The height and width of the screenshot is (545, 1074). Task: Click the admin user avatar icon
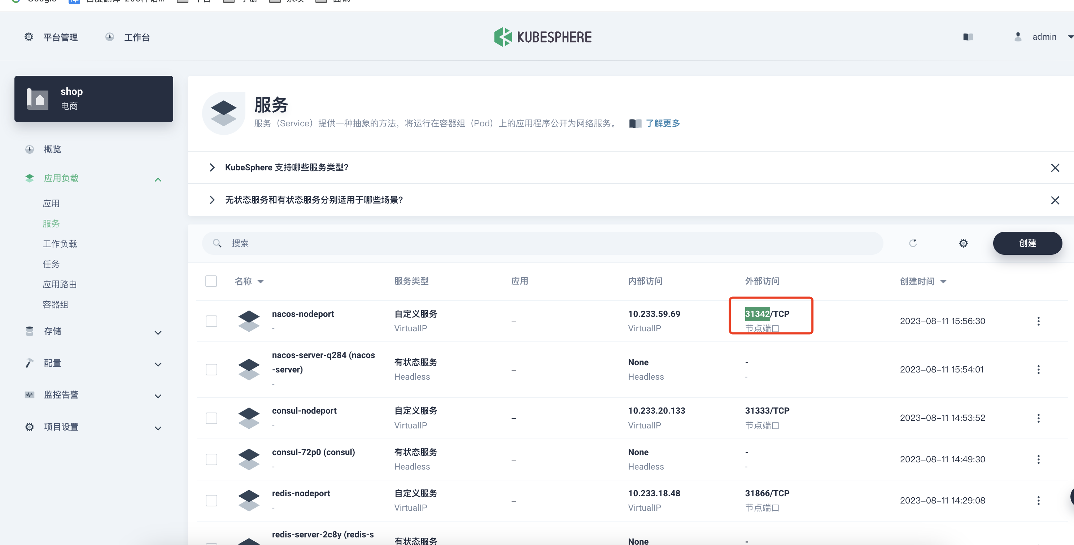coord(1018,37)
